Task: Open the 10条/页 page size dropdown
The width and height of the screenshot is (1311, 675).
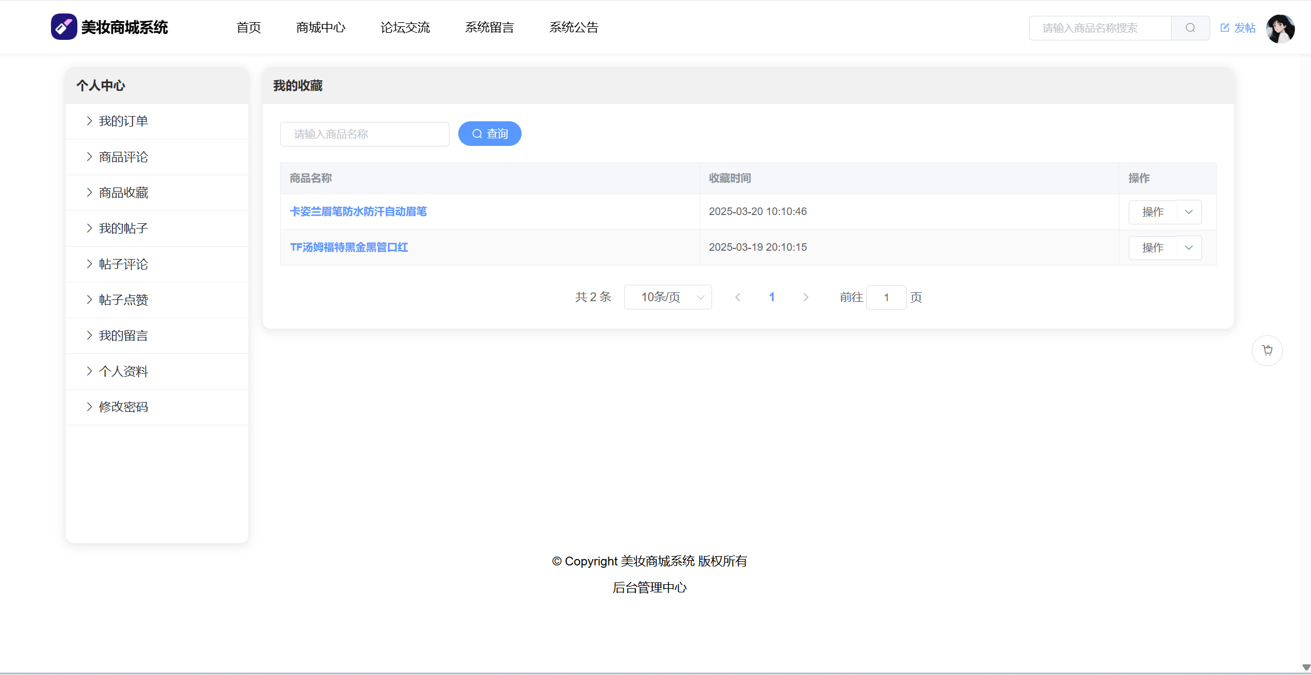Action: 668,298
